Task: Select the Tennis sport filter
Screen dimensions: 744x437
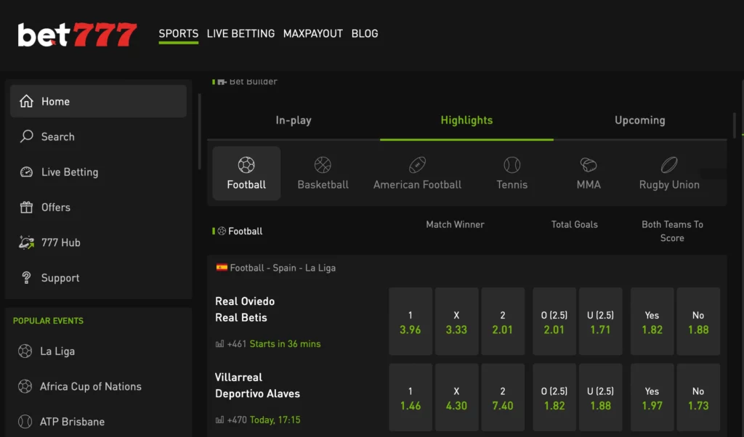Action: click(x=512, y=173)
